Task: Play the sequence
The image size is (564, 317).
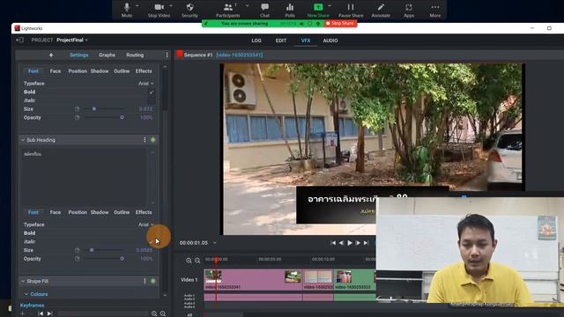Action: pos(350,243)
